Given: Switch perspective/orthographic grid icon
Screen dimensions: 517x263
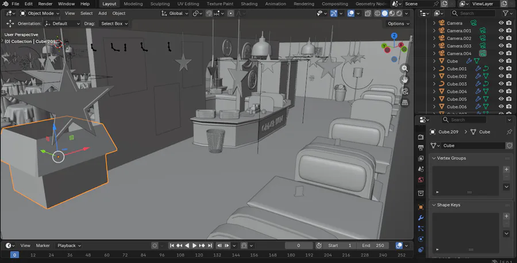Looking at the screenshot, I should click(x=405, y=102).
